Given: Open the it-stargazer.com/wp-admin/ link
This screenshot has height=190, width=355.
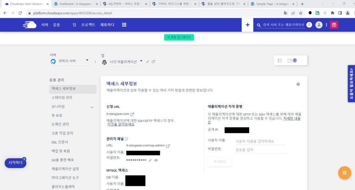Looking at the screenshot, I should pos(146,146).
